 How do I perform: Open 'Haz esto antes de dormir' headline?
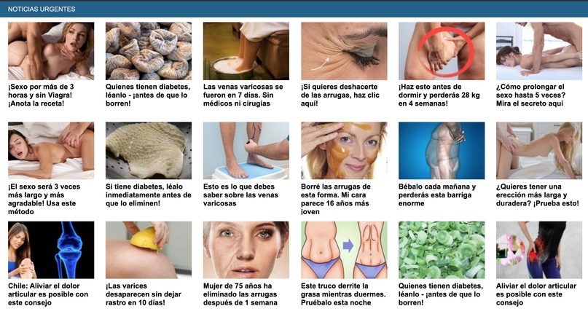pyautogui.click(x=439, y=95)
